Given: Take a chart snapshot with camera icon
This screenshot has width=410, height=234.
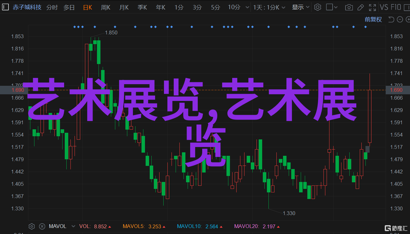Looking at the screenshot, I should tap(349, 7).
